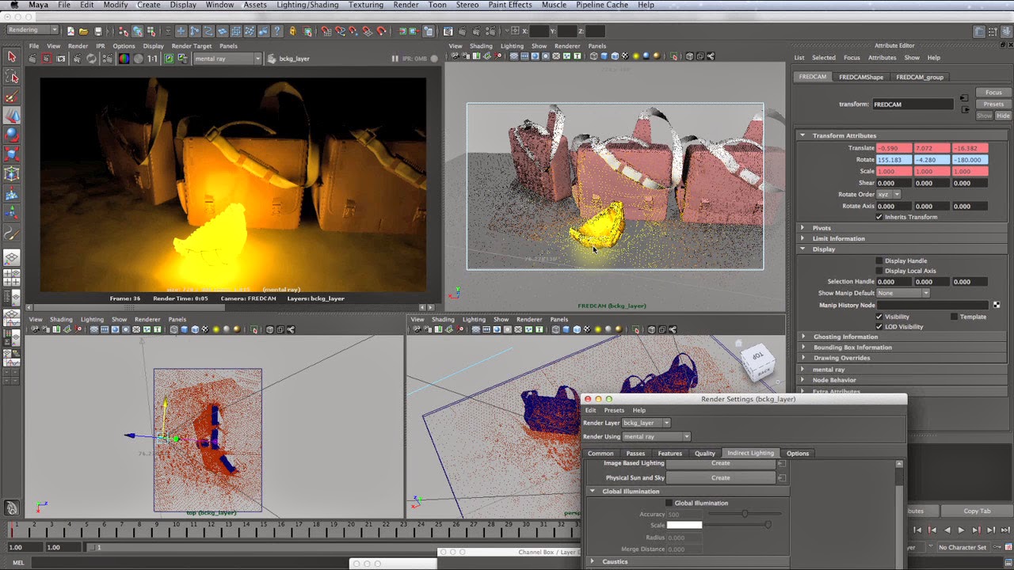Click the Radius input field
The height and width of the screenshot is (570, 1014).
point(685,537)
